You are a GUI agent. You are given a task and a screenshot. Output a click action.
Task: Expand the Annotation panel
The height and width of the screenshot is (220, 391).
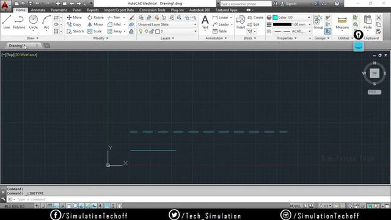point(216,38)
